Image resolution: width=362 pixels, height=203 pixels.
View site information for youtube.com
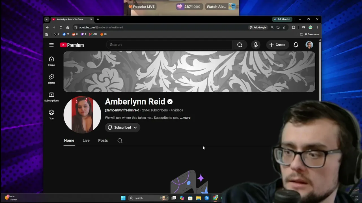76,27
